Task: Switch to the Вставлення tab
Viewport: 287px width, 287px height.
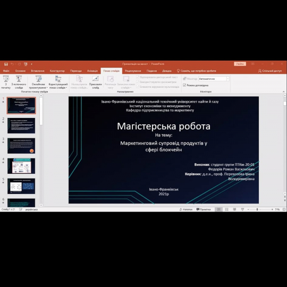Action: coord(38,71)
